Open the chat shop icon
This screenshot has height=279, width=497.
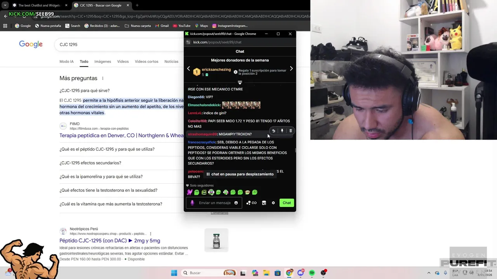[264, 203]
